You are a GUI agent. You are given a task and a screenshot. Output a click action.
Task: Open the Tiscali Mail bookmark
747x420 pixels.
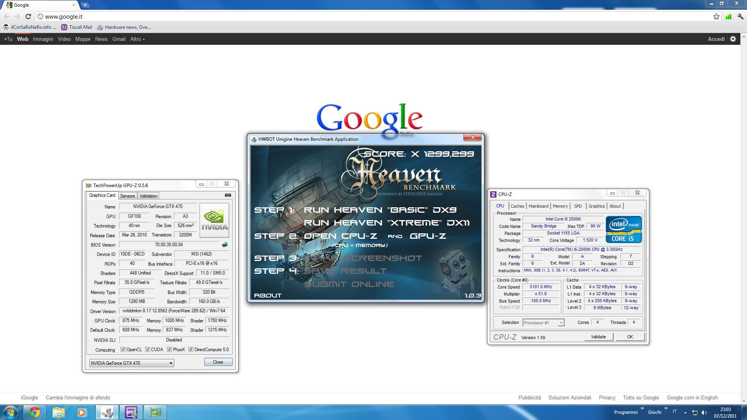(x=77, y=27)
